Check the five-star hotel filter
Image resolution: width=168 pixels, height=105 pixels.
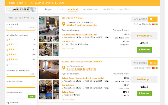point(7,59)
